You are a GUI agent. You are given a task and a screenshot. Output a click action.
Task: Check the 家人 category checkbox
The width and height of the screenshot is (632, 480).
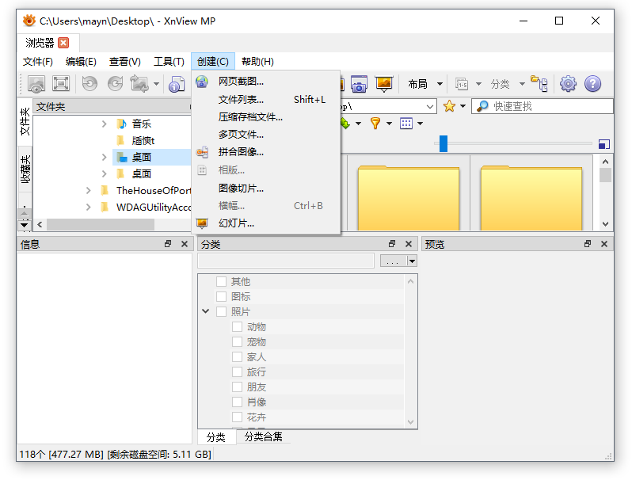[237, 356]
